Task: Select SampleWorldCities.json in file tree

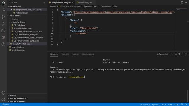Action: [22, 44]
